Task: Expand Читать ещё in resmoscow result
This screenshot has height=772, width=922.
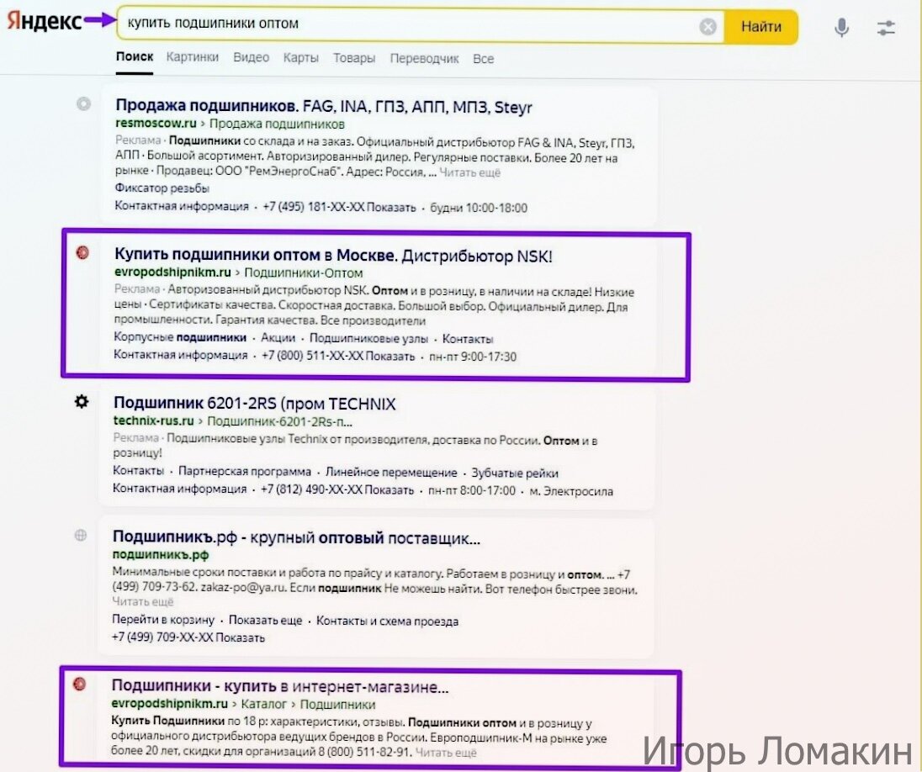Action: pos(469,172)
